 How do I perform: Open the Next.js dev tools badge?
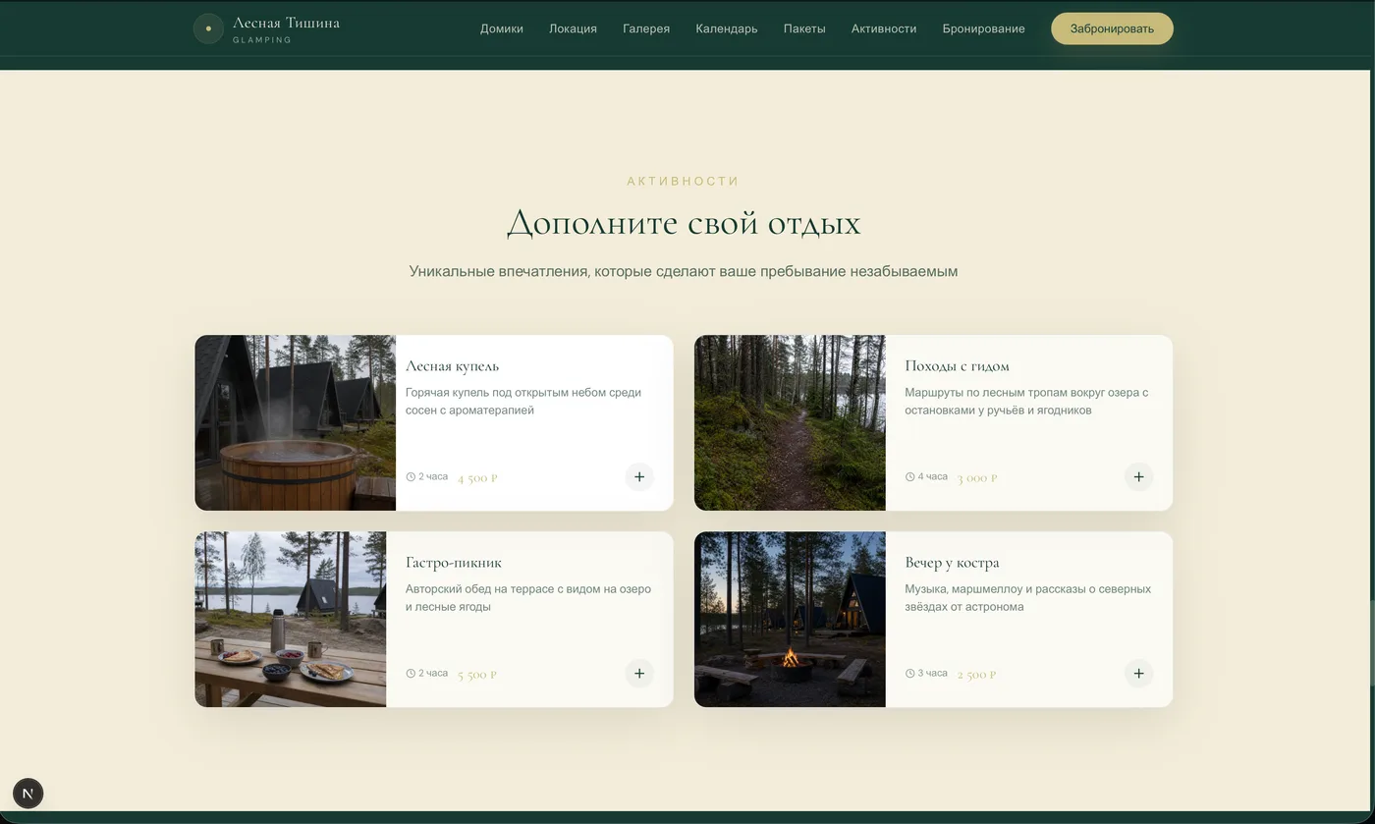[27, 794]
